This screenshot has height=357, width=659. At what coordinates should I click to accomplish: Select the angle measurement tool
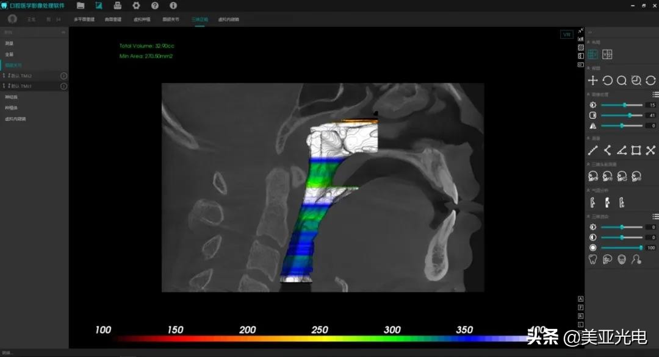click(622, 150)
